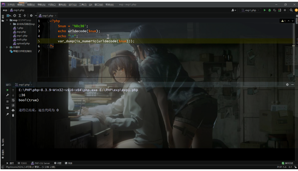
Task: Click the warning count indicator
Action: pos(283,21)
